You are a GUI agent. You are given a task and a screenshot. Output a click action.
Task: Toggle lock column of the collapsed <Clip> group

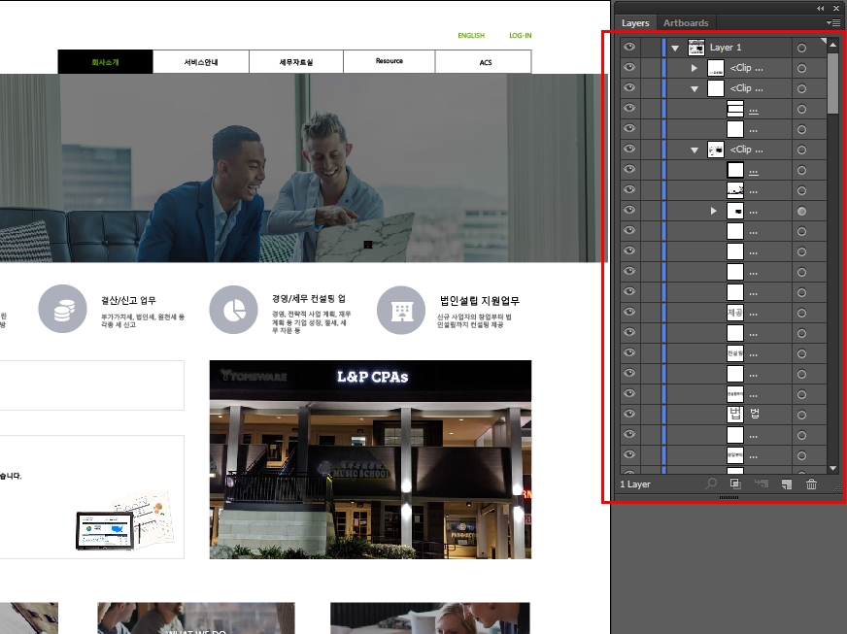coord(651,68)
